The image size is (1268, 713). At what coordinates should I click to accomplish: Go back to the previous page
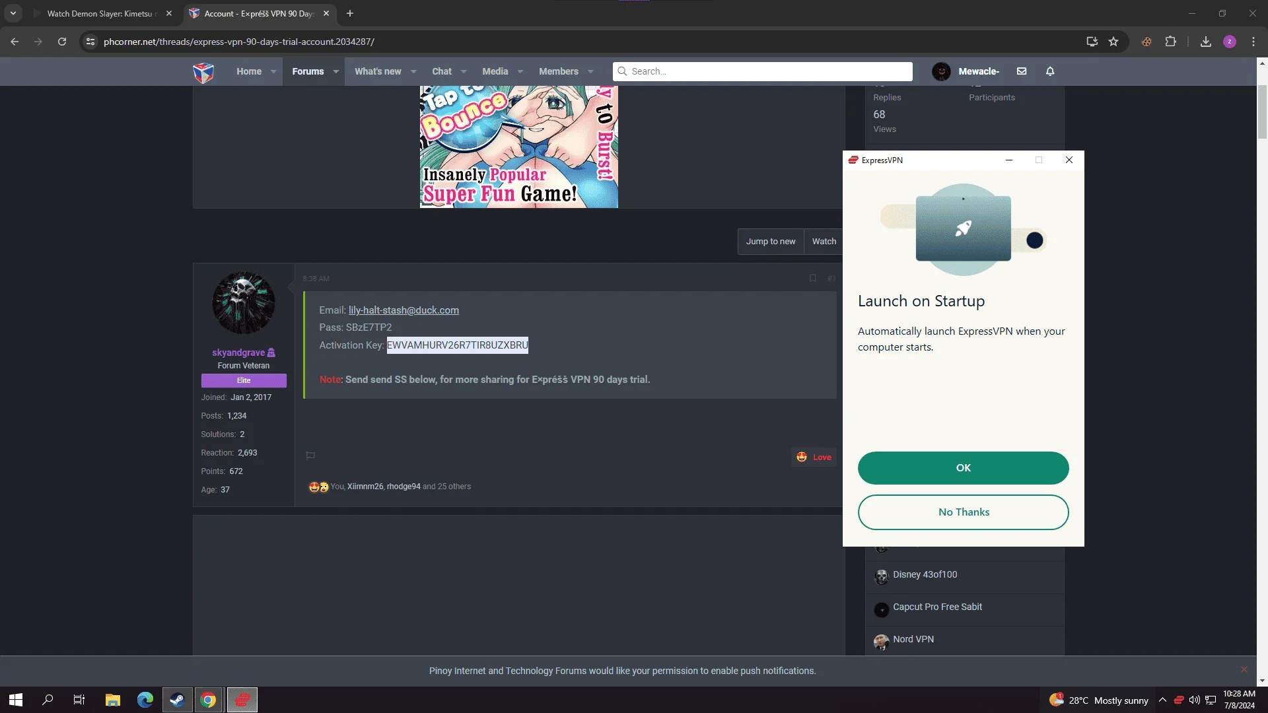click(15, 42)
